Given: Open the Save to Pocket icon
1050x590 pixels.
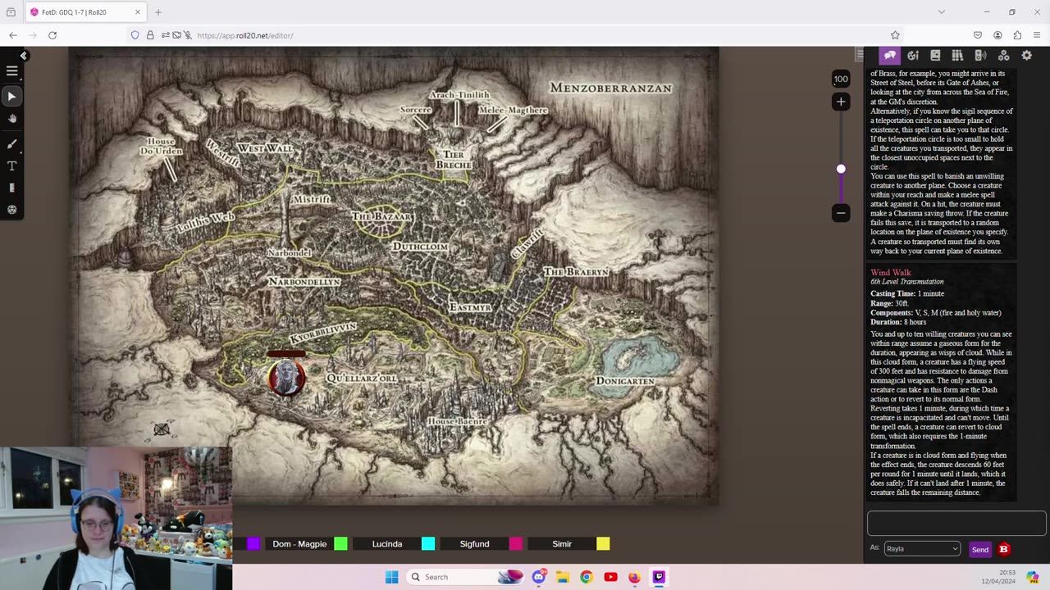Looking at the screenshot, I should click(x=978, y=35).
